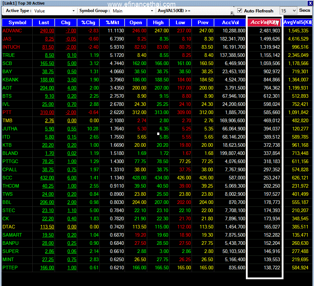Select the STEC symbol
The height and width of the screenshot is (286, 314).
point(9,210)
